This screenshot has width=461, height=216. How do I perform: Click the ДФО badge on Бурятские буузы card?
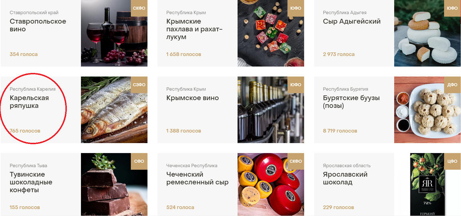point(453,85)
